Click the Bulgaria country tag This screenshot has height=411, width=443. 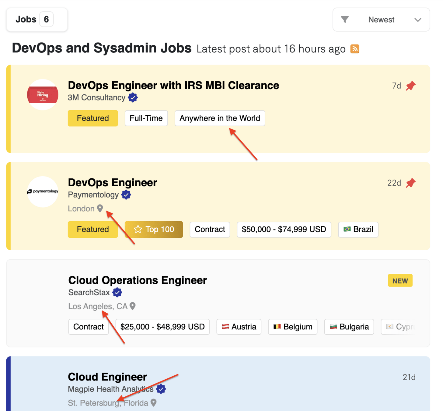349,327
